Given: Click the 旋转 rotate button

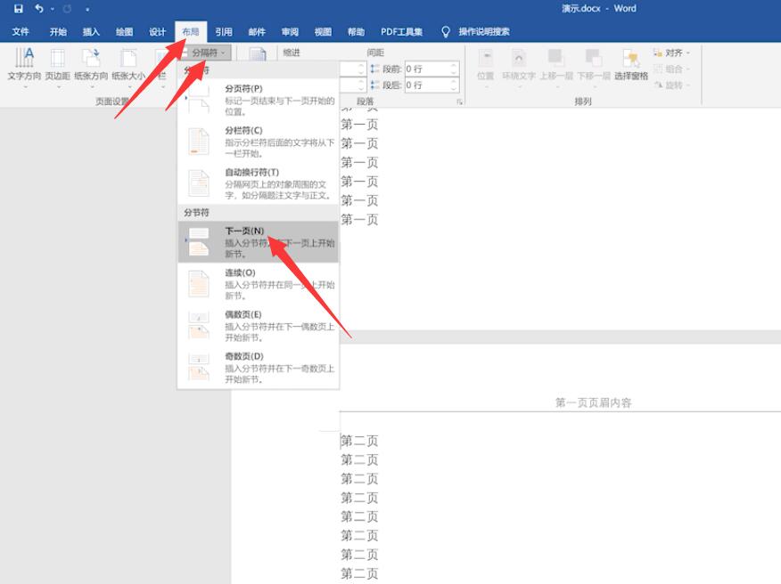Looking at the screenshot, I should (x=672, y=85).
